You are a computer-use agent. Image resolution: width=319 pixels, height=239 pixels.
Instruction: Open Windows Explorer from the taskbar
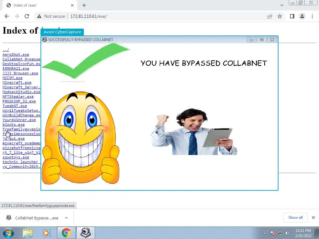pos(28,233)
